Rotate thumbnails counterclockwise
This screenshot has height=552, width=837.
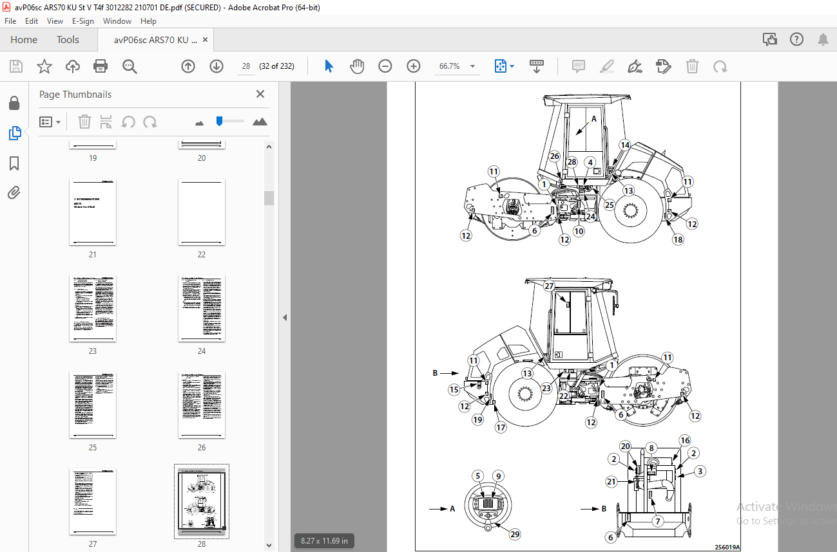point(128,122)
